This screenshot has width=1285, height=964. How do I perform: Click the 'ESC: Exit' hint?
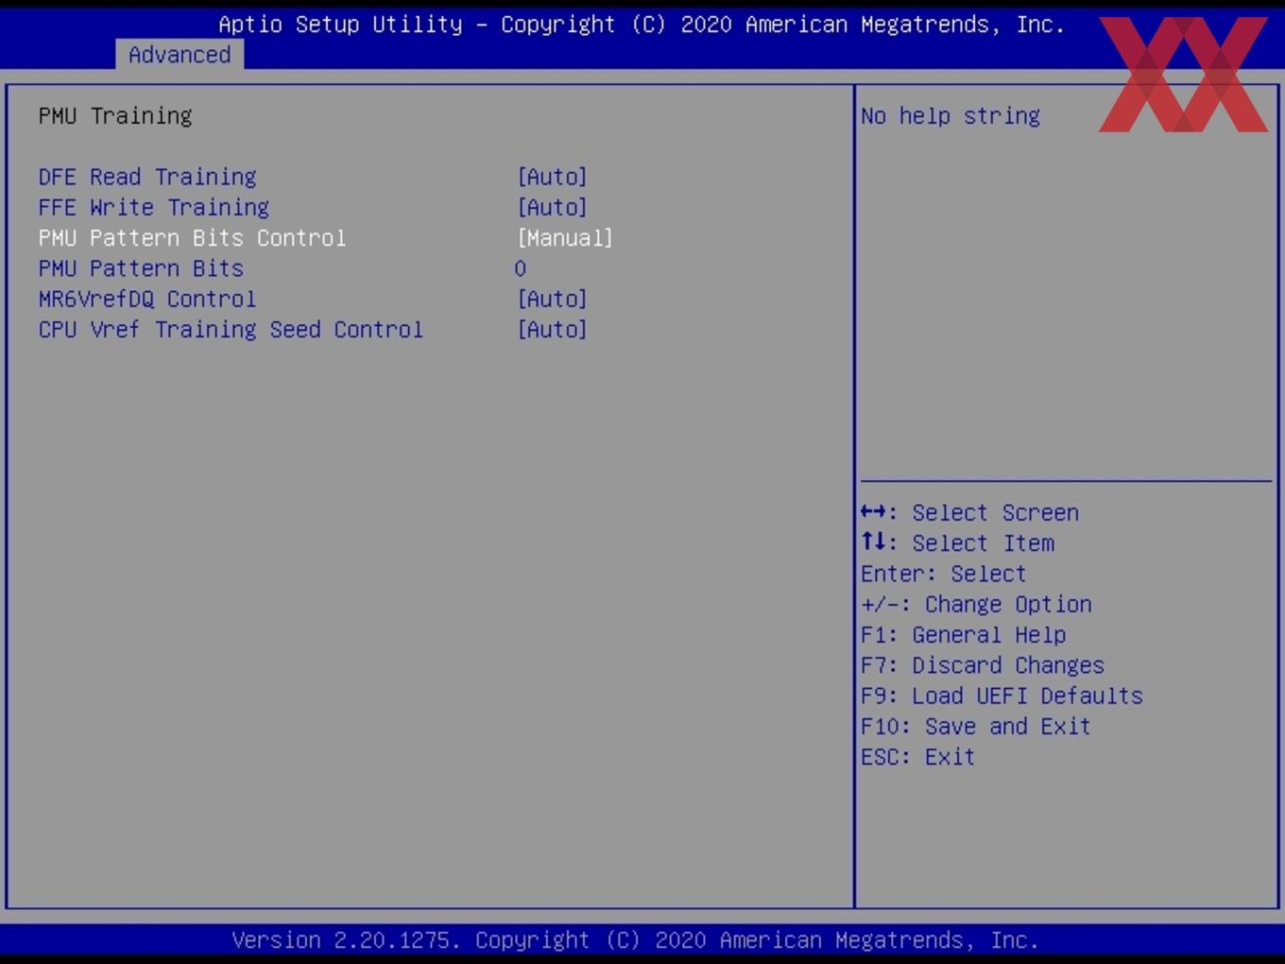point(917,757)
